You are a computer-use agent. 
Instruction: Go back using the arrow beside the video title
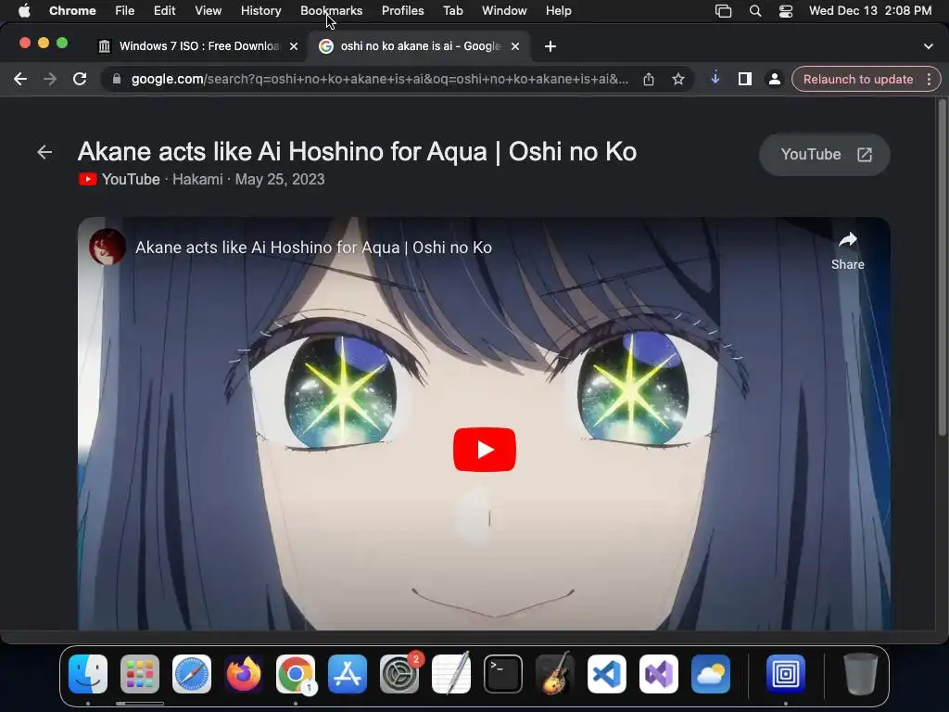44,152
